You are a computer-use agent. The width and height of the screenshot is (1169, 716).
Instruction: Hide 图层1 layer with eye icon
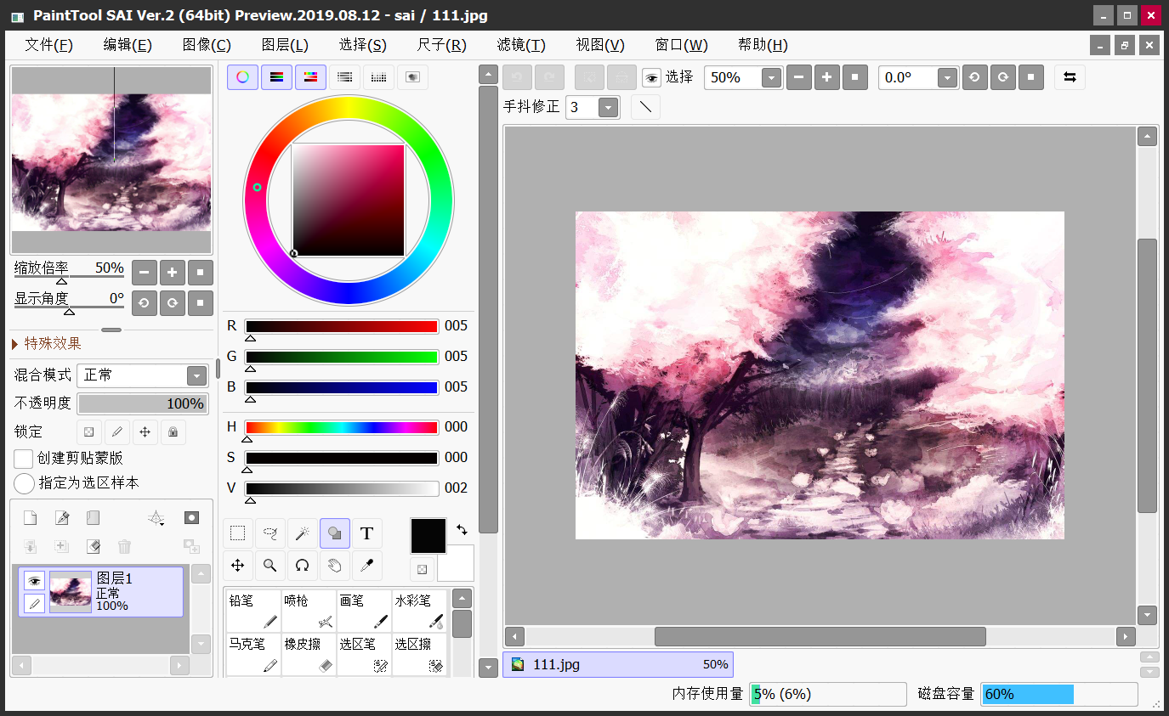point(34,581)
